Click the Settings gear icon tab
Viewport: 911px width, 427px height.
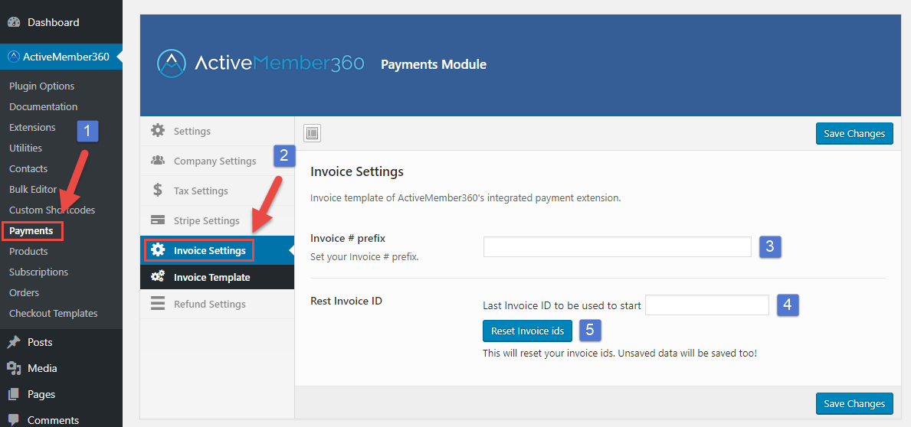(157, 131)
